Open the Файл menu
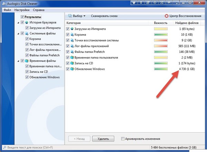The height and width of the screenshot is (152, 207). click(x=7, y=10)
